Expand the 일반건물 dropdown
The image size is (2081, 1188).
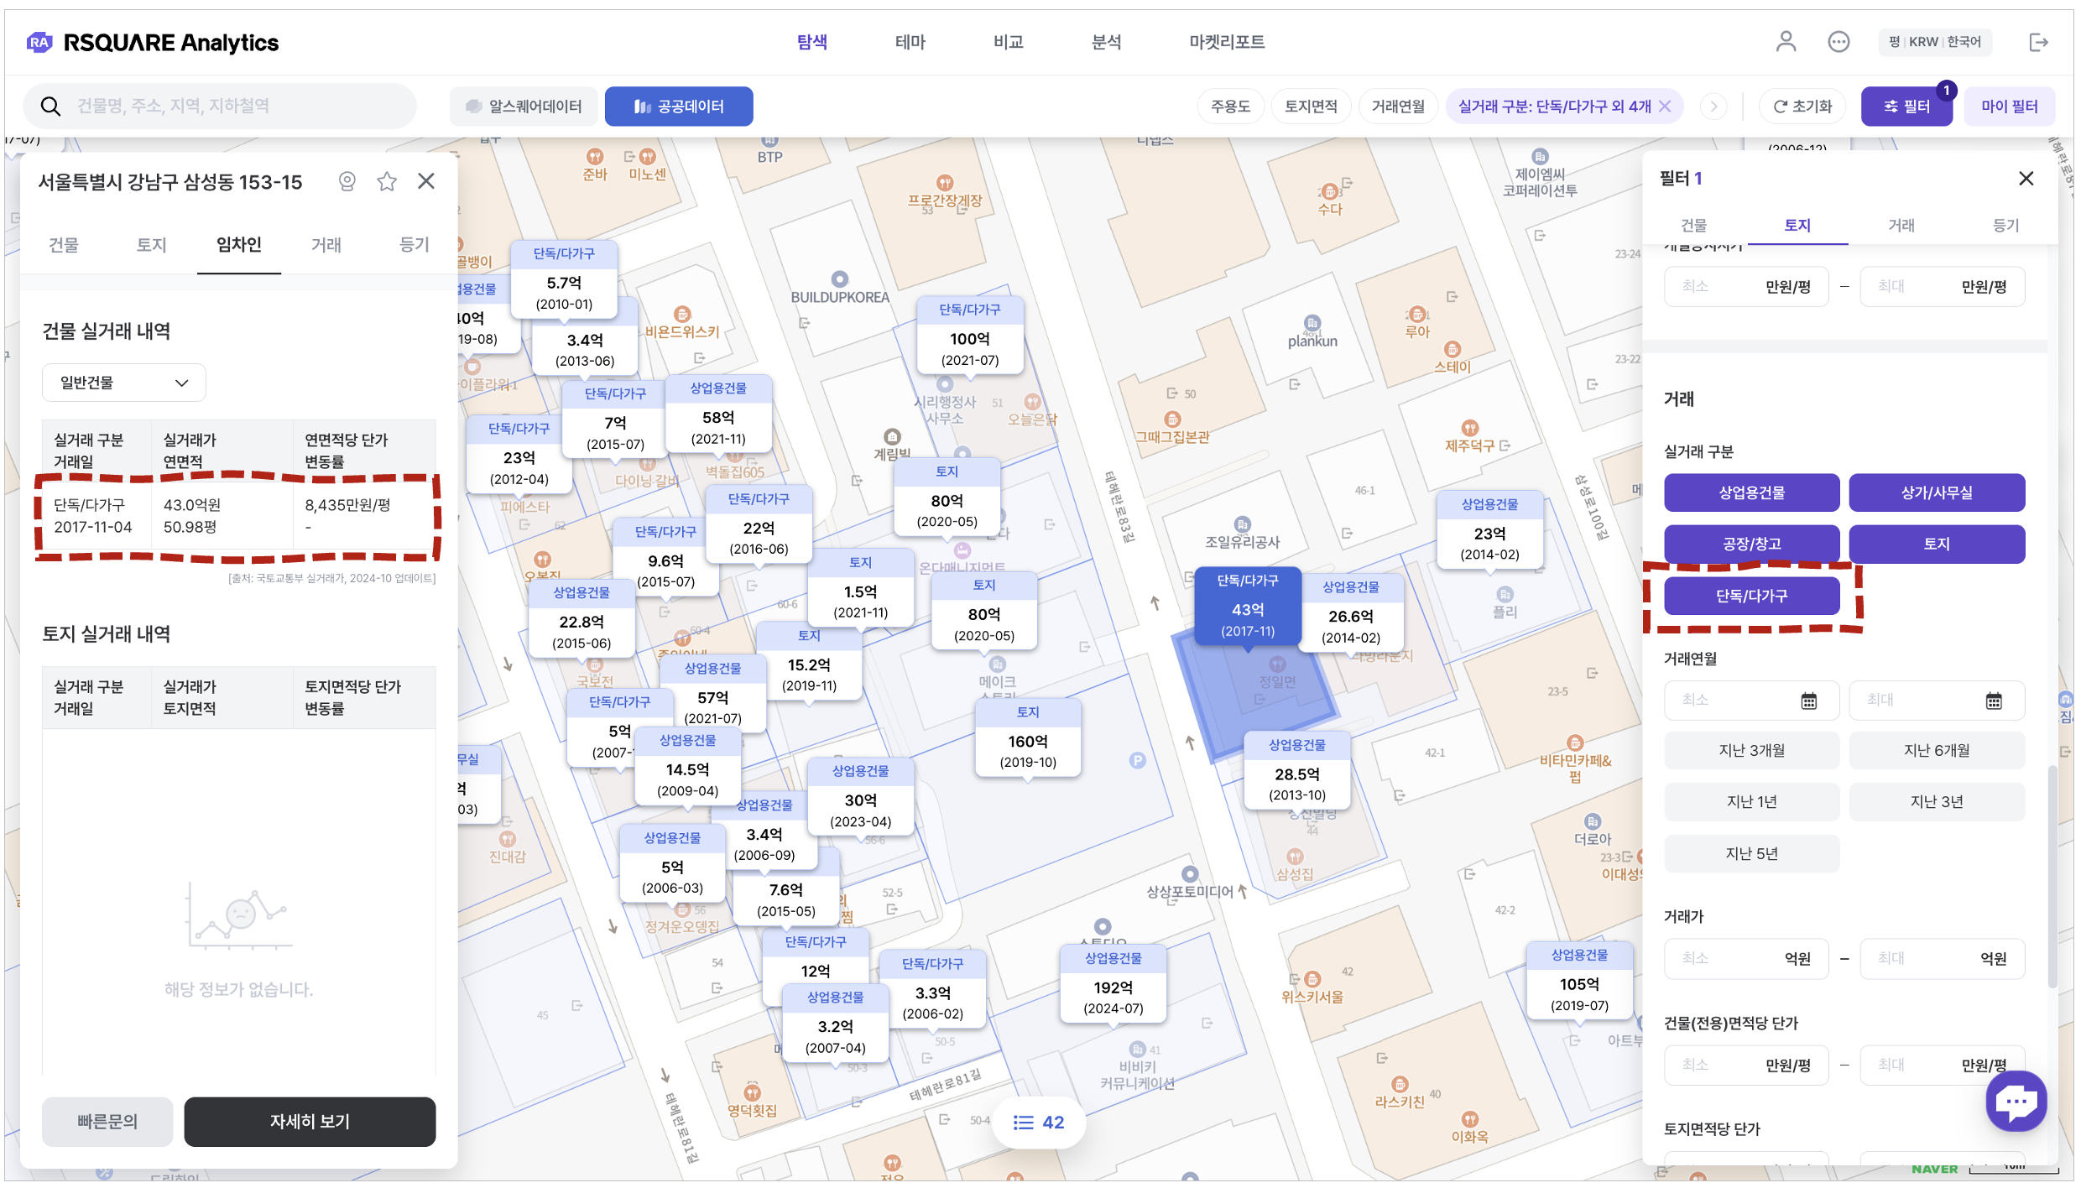click(x=123, y=383)
